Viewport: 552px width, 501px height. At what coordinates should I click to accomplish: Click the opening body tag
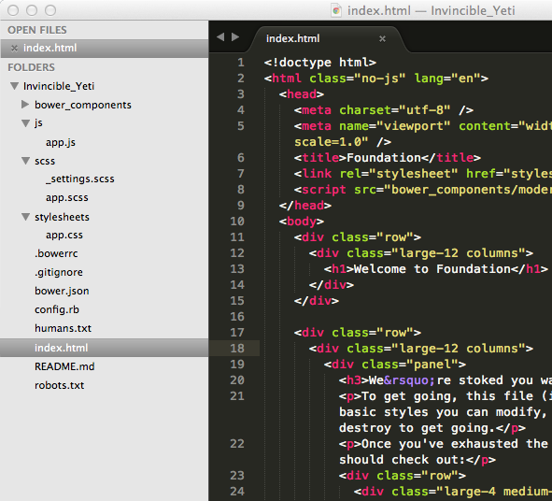(x=302, y=222)
